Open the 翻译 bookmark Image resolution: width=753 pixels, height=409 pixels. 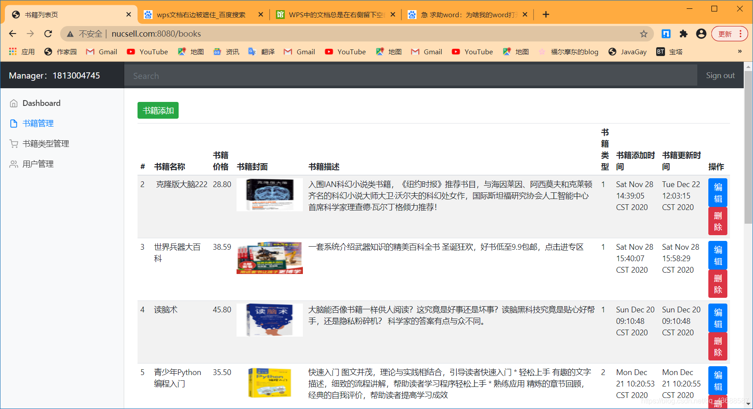[x=261, y=52]
